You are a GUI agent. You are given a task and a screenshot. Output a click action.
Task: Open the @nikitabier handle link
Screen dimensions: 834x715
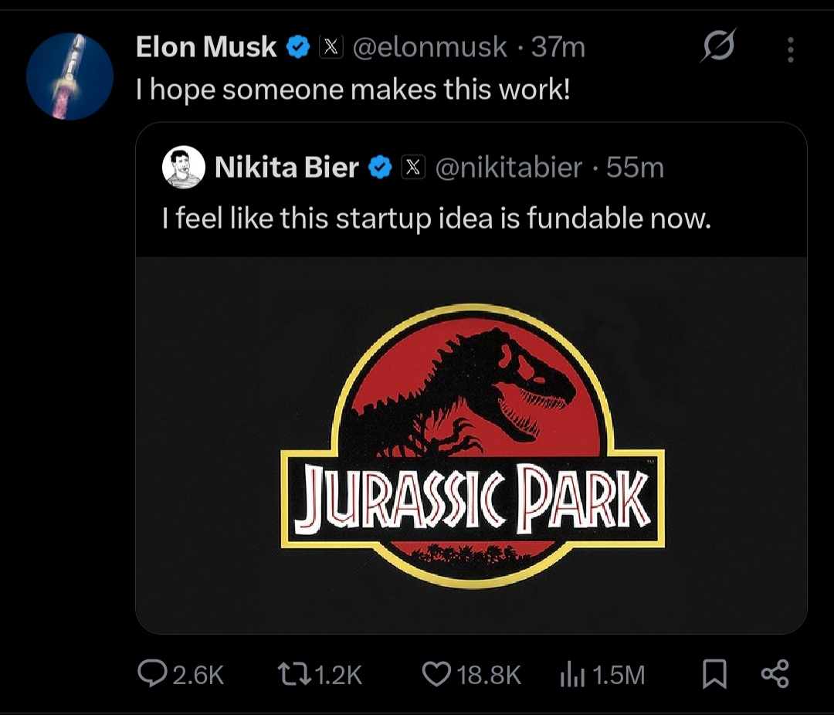pos(510,167)
